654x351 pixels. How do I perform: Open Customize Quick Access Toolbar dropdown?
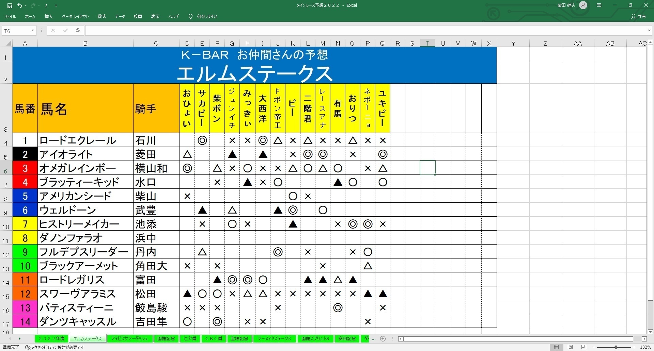(x=56, y=6)
